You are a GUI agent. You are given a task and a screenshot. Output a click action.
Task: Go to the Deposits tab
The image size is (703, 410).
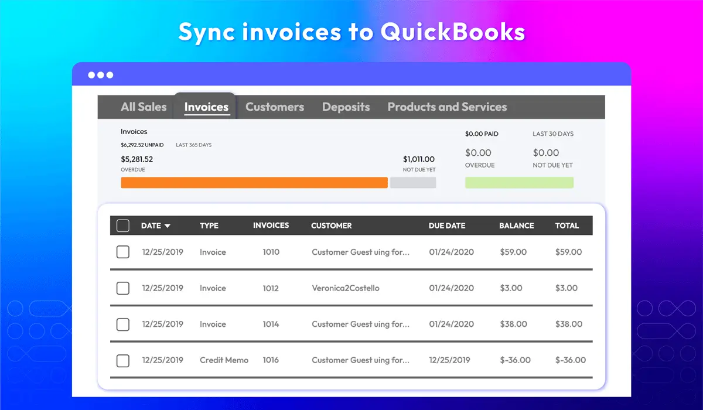coord(346,107)
